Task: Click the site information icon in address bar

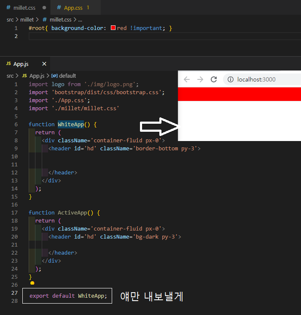Action: point(231,79)
